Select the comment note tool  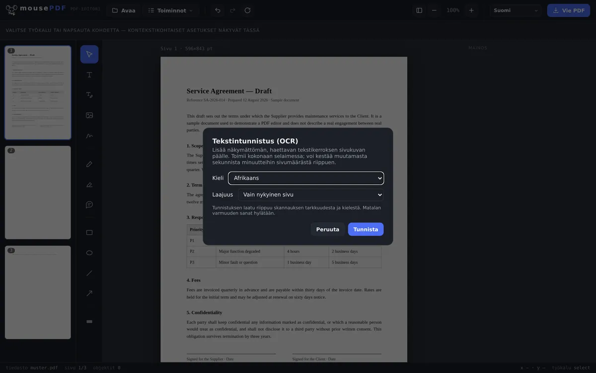coord(89,205)
